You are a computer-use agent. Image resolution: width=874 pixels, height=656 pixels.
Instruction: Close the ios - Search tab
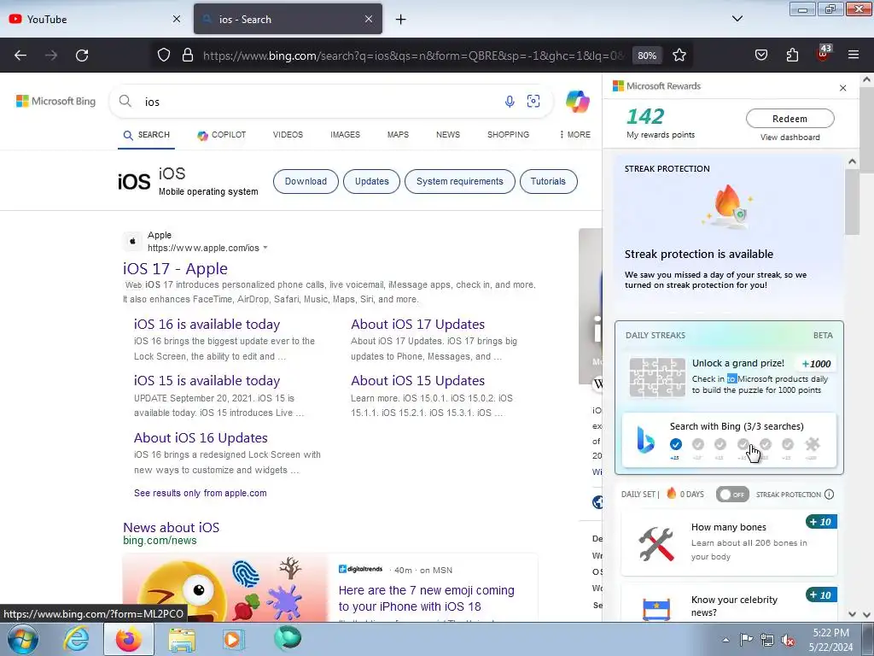pyautogui.click(x=369, y=19)
